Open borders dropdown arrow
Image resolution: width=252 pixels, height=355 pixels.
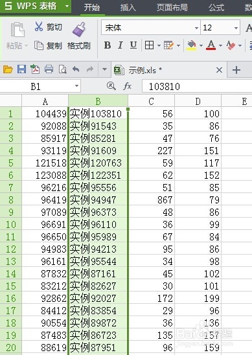pos(159,45)
